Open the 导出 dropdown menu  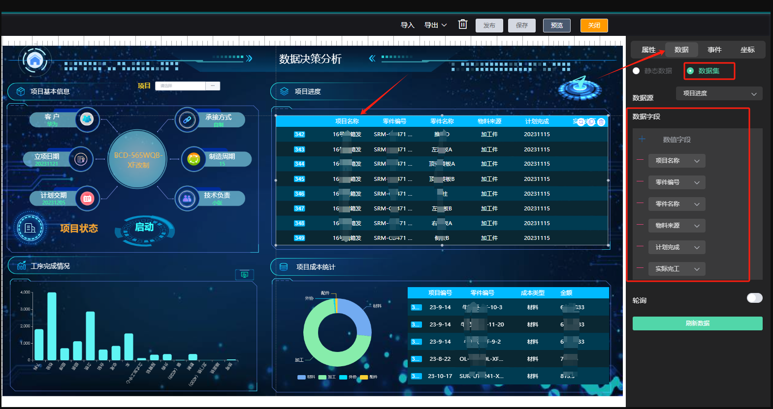pos(436,25)
